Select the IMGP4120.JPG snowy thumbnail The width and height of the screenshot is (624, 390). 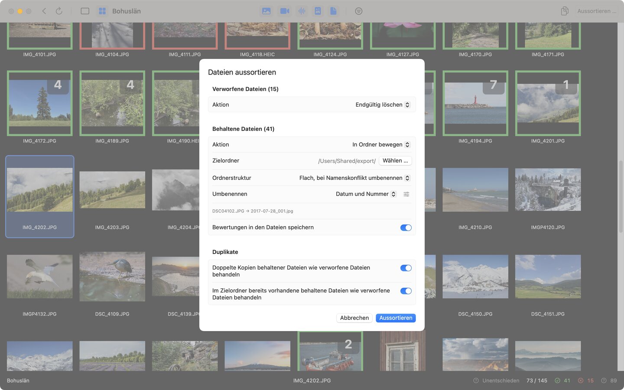(x=548, y=190)
